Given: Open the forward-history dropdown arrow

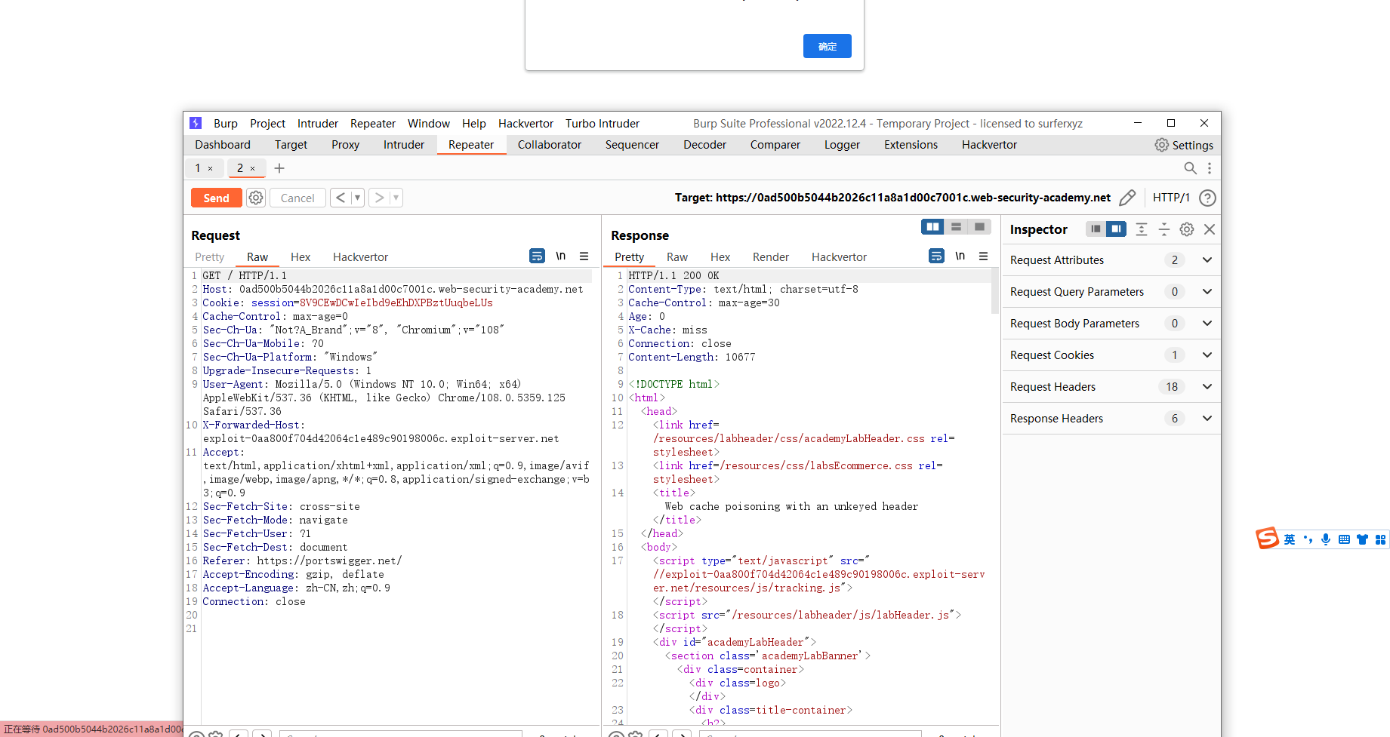Looking at the screenshot, I should click(x=396, y=198).
